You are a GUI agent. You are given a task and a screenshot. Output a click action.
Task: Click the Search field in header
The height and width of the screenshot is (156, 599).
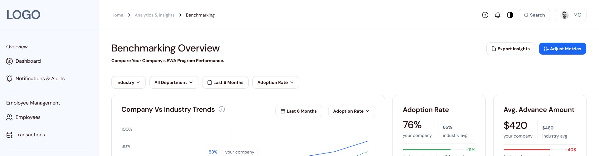[x=534, y=15]
